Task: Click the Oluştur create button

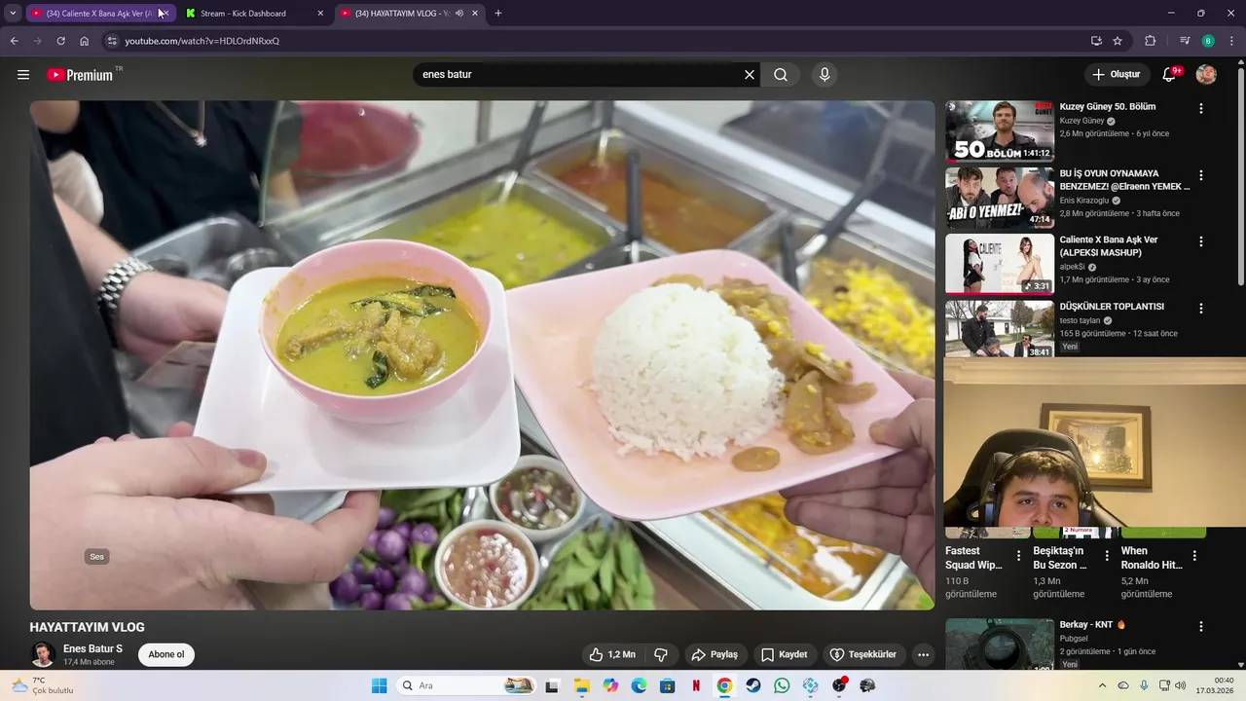Action: coord(1116,75)
